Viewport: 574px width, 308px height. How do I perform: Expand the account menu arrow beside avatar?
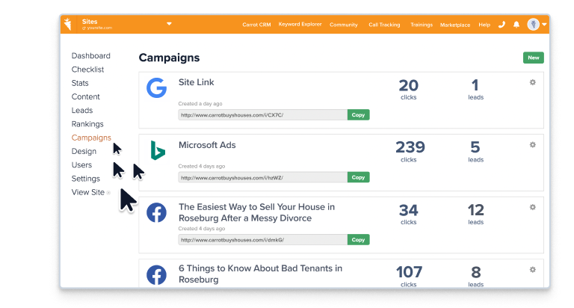pos(545,25)
